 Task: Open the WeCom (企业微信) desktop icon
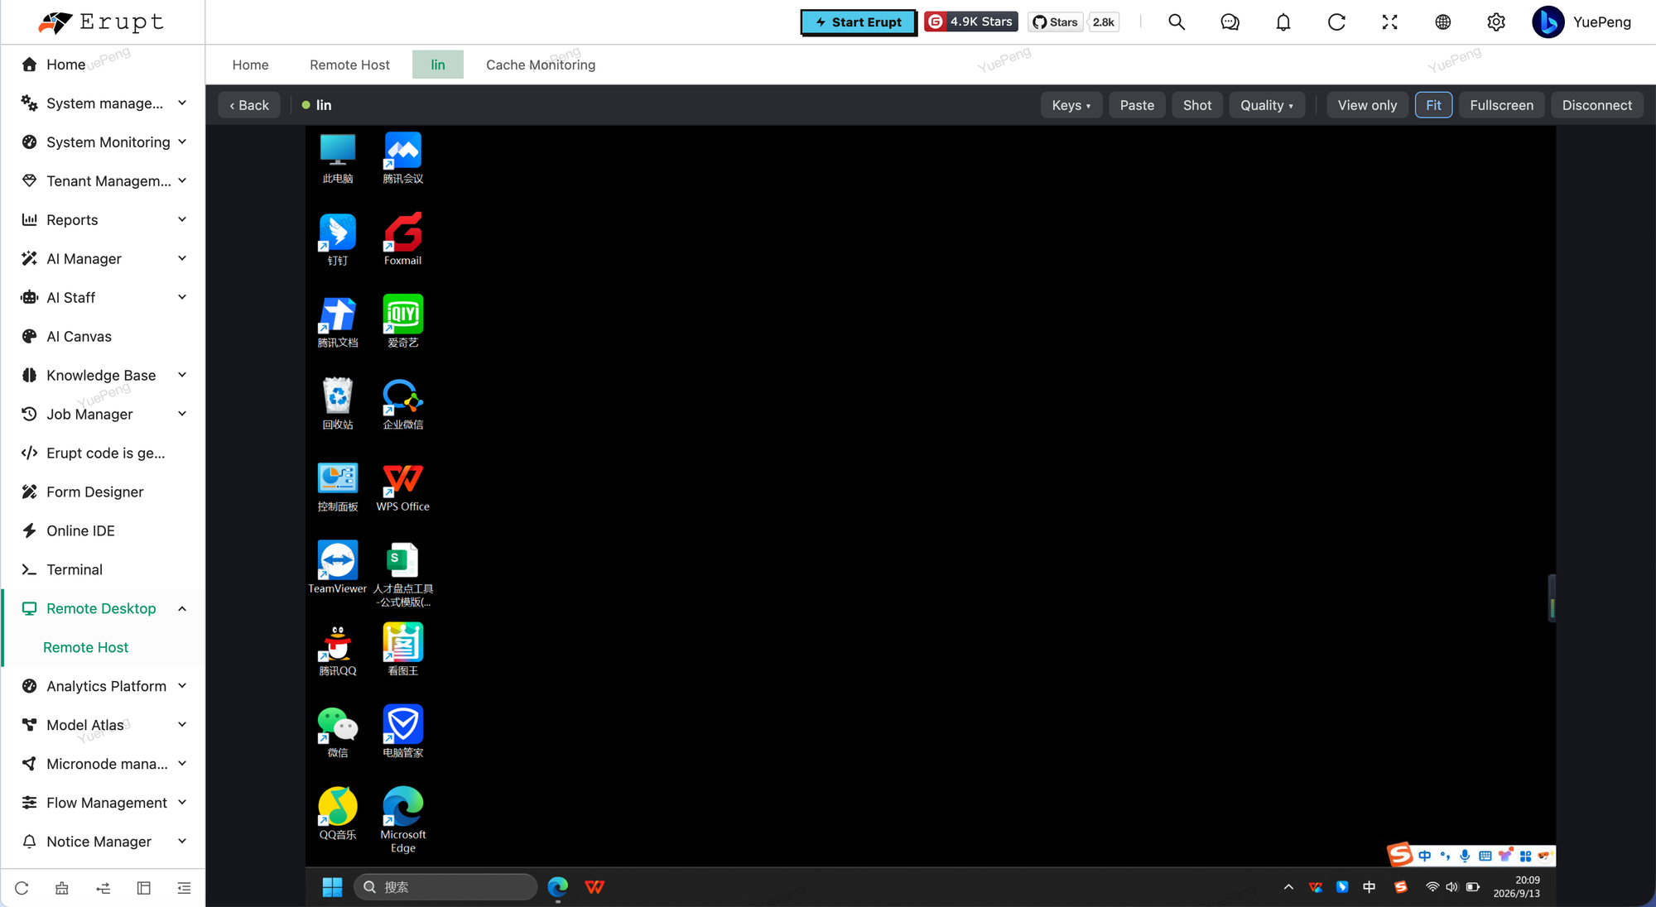pos(402,403)
